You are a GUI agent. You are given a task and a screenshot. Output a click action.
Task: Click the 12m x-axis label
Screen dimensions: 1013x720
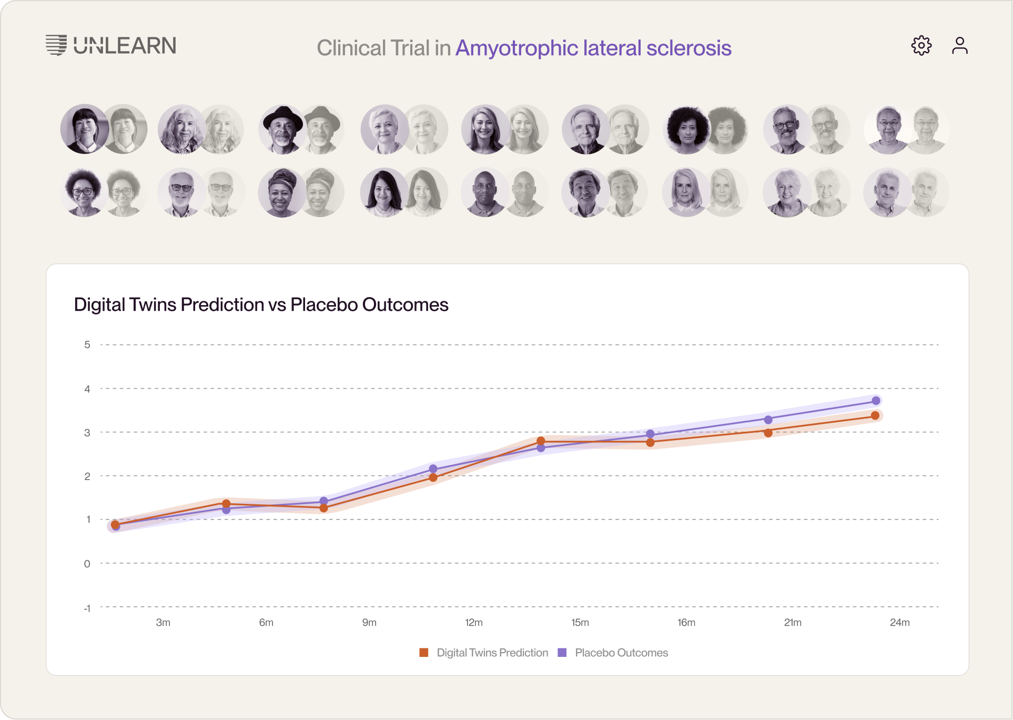click(x=474, y=623)
